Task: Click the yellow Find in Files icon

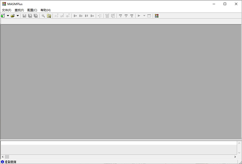Action: pyautogui.click(x=49, y=16)
